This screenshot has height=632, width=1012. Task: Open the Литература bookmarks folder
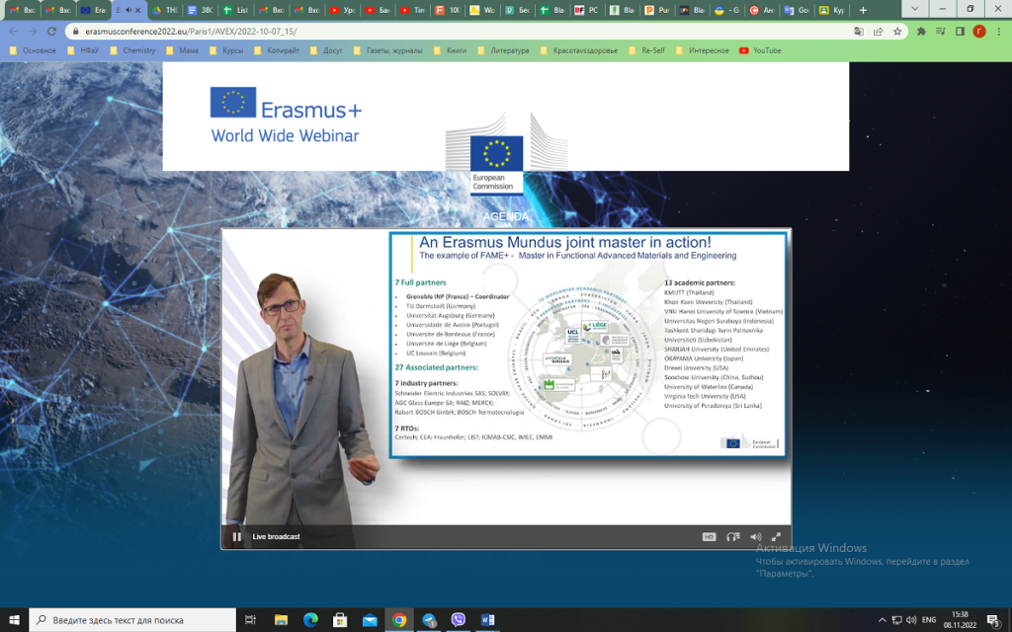(x=503, y=50)
